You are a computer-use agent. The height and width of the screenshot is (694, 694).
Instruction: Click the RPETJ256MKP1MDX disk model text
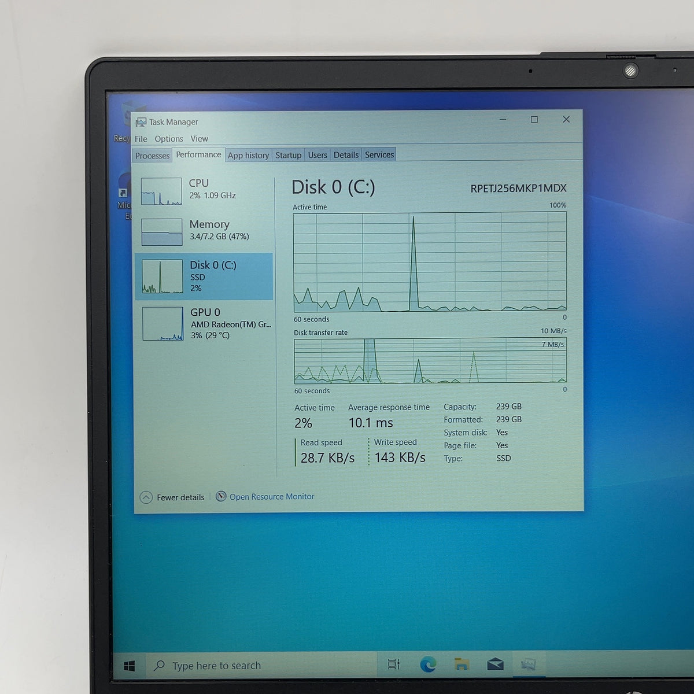518,188
